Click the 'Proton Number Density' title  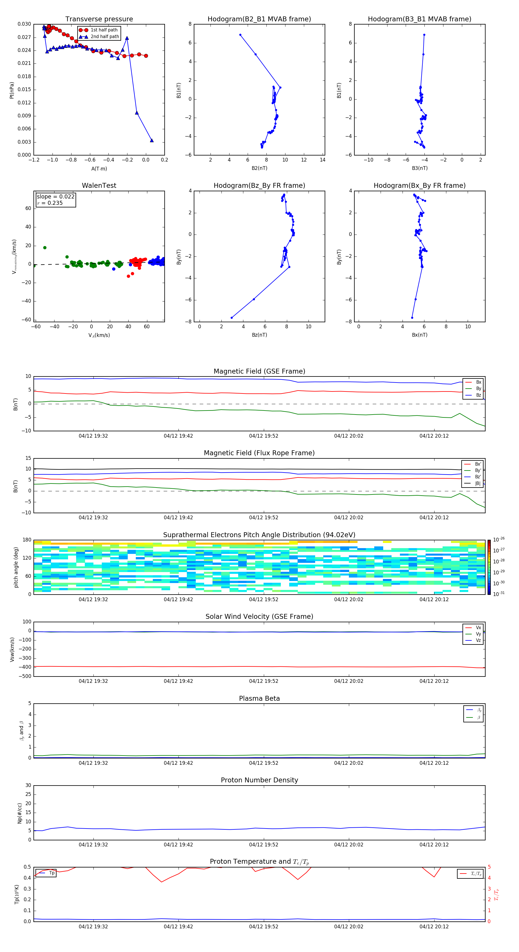[259, 780]
